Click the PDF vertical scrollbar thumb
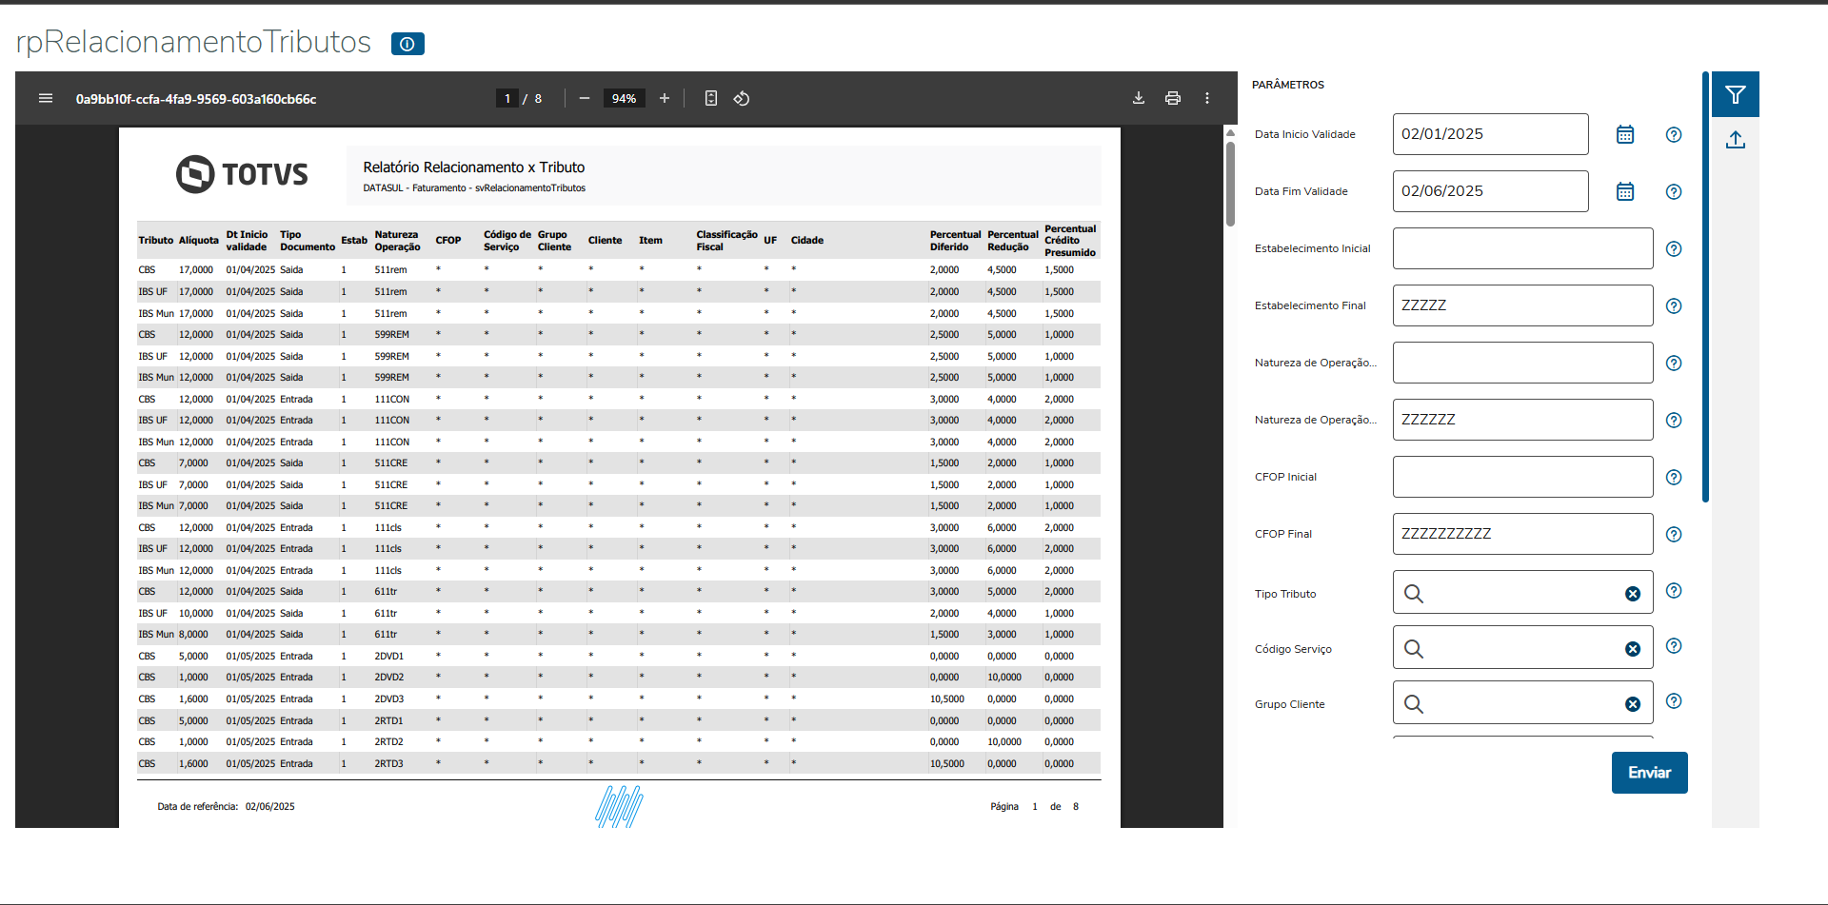The image size is (1828, 905). 1230,184
